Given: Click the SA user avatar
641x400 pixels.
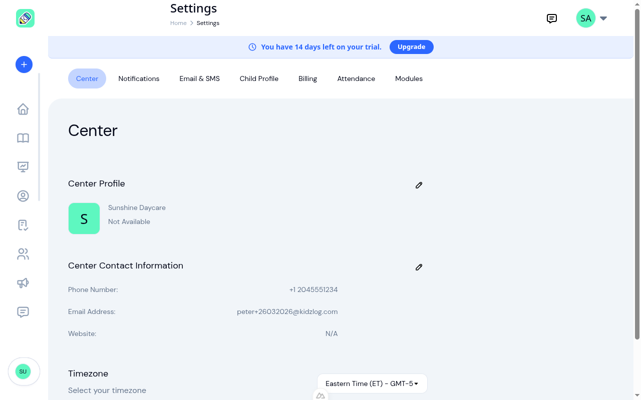Looking at the screenshot, I should pos(586,18).
